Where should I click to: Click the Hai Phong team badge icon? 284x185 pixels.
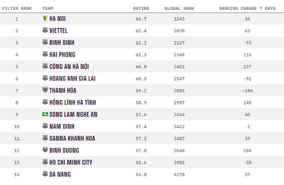(45, 54)
